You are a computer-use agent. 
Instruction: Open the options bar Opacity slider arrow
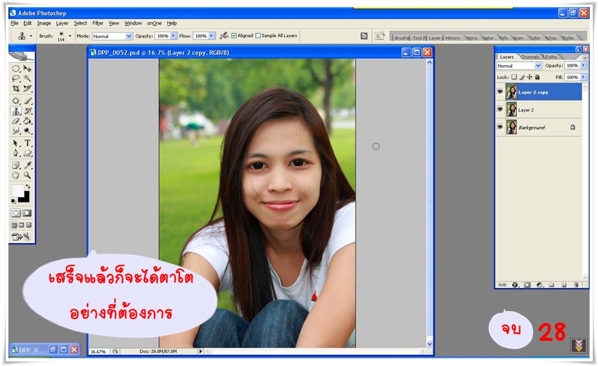coord(174,36)
